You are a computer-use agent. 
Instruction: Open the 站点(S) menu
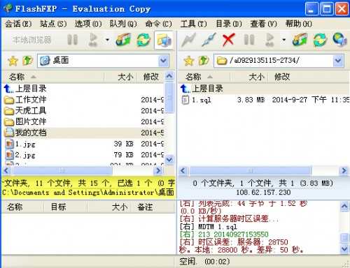coord(53,24)
